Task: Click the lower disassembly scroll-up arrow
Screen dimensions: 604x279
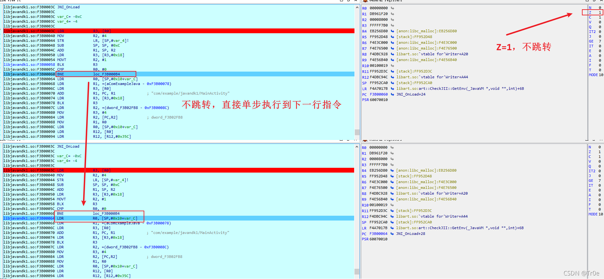Action: click(x=357, y=147)
